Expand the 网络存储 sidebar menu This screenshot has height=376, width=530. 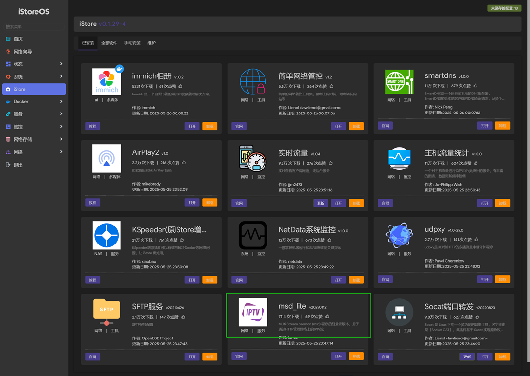tap(33, 139)
